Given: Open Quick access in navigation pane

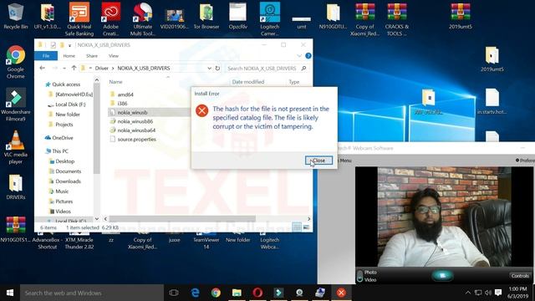Looking at the screenshot, I should click(63, 84).
